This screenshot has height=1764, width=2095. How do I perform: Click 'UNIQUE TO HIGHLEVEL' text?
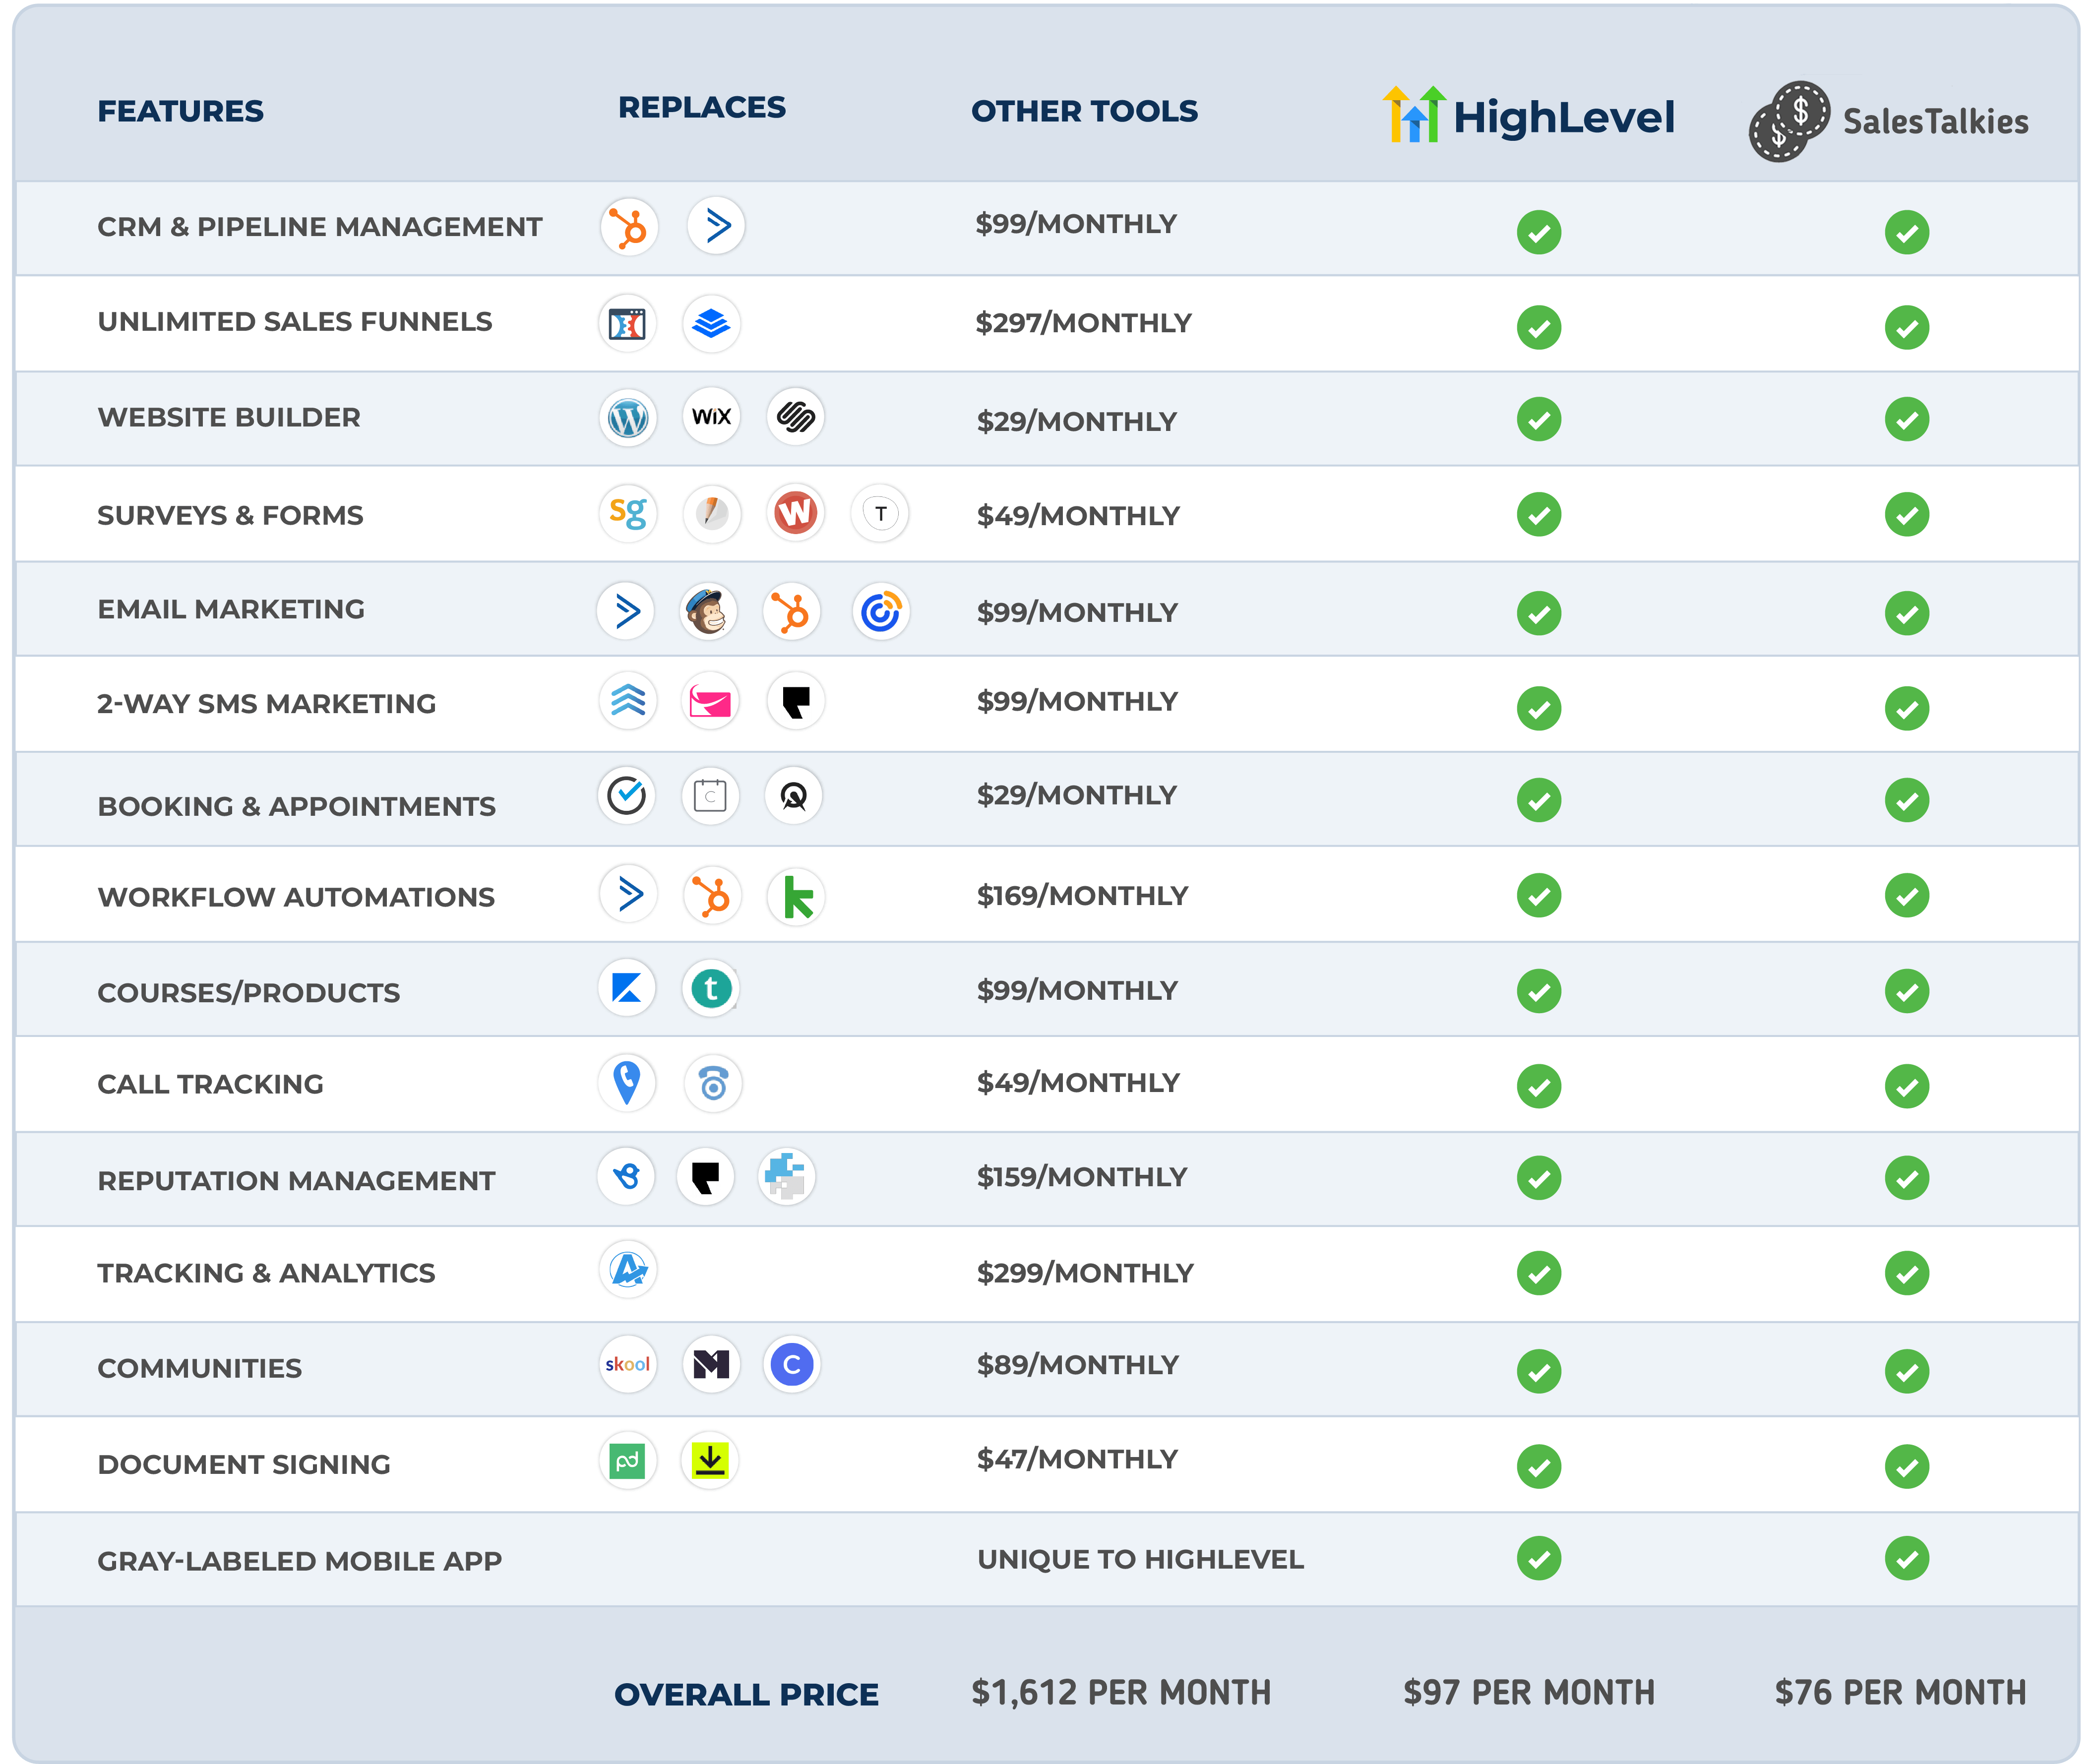click(x=1140, y=1559)
